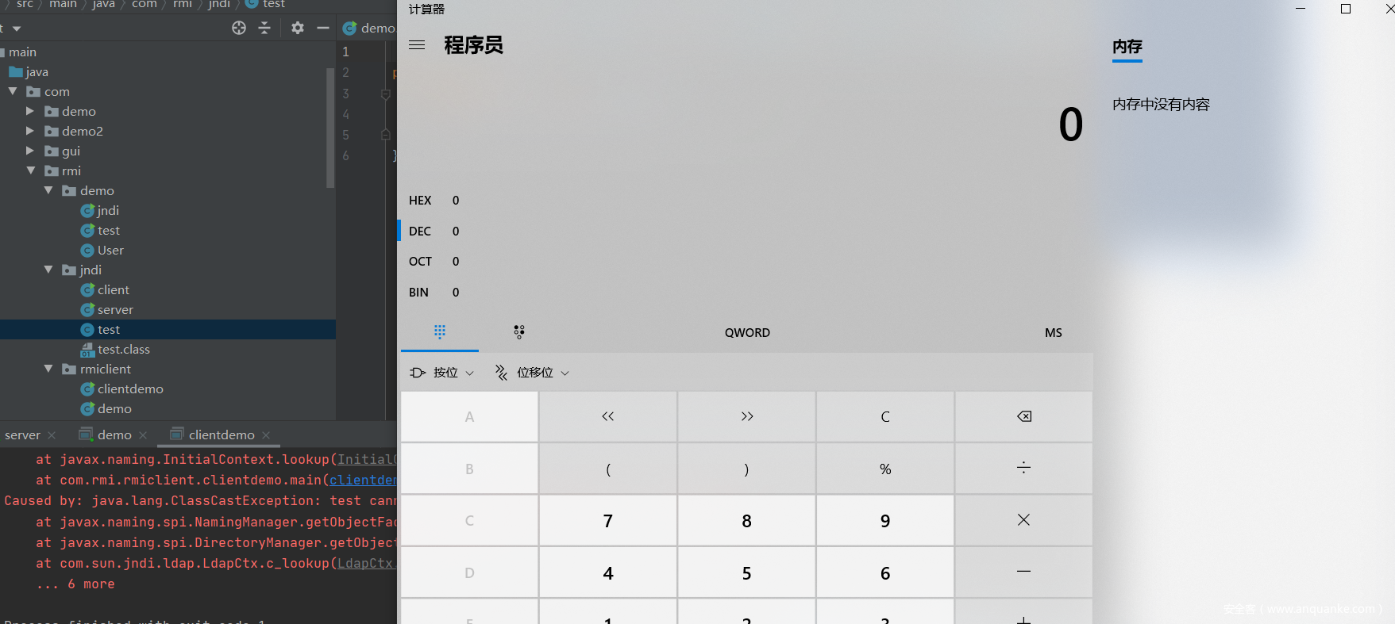1395x624 pixels.
Task: Click locate-in-project crosshair icon in IDE
Action: [x=239, y=28]
